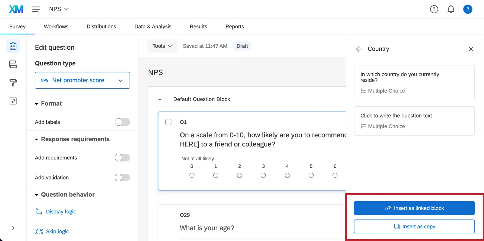Turn on Add requirements toggle
The image size is (484, 241).
click(x=122, y=158)
